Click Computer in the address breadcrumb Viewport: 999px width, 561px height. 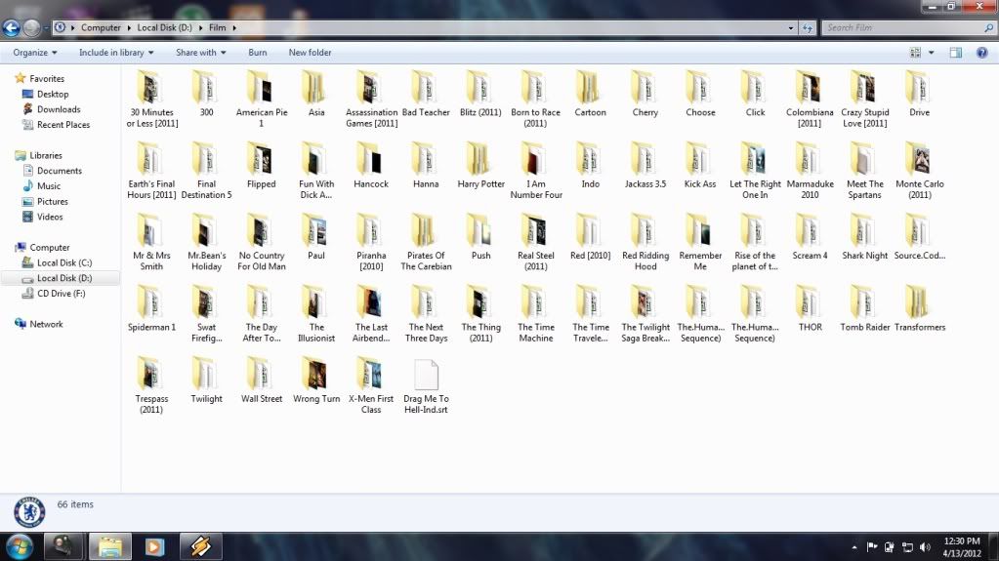tap(101, 27)
